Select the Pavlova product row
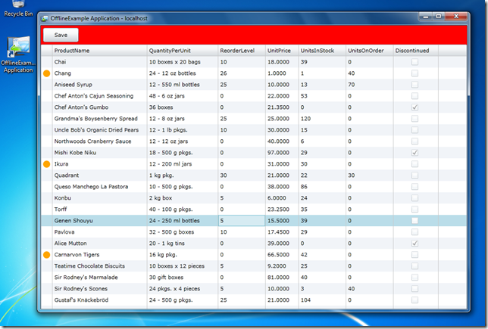The width and height of the screenshot is (488, 329). tap(99, 232)
